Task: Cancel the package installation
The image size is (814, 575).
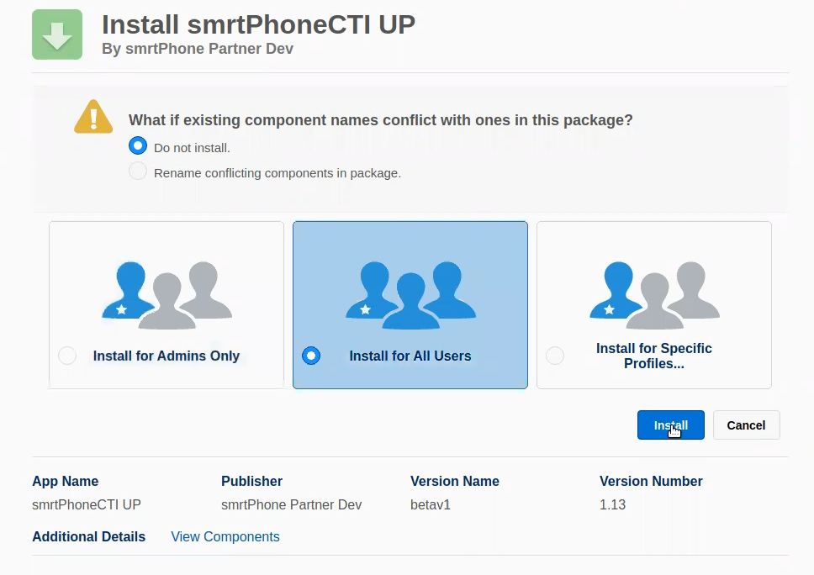Action: pos(746,425)
